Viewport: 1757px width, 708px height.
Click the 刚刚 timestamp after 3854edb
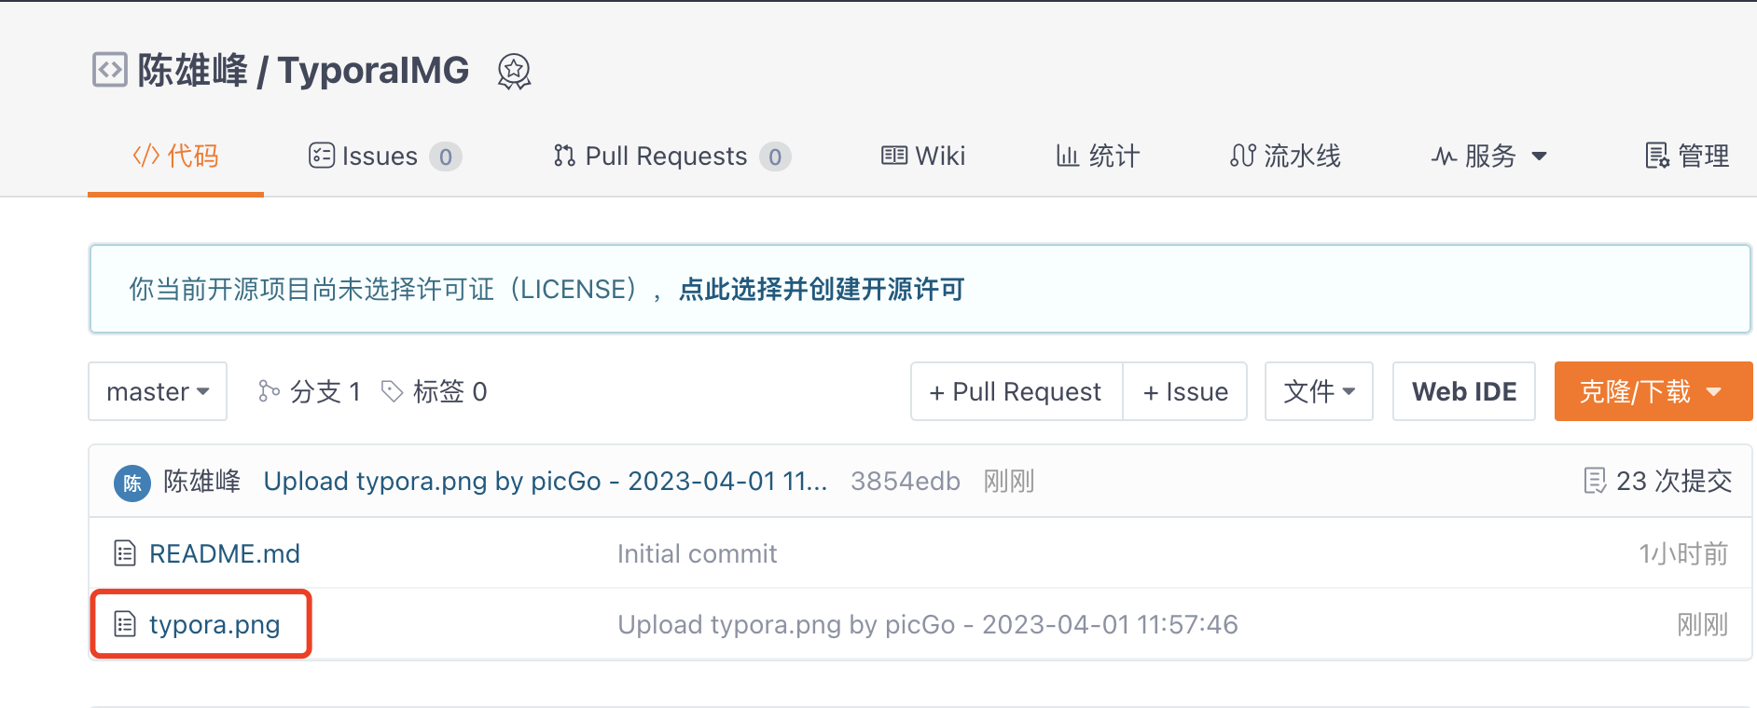click(x=1009, y=482)
